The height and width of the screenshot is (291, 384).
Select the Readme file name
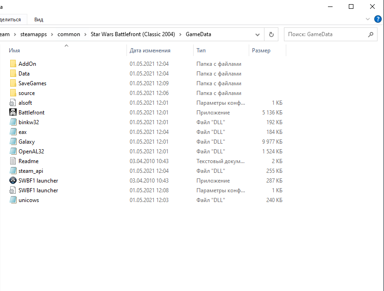[x=28, y=161]
